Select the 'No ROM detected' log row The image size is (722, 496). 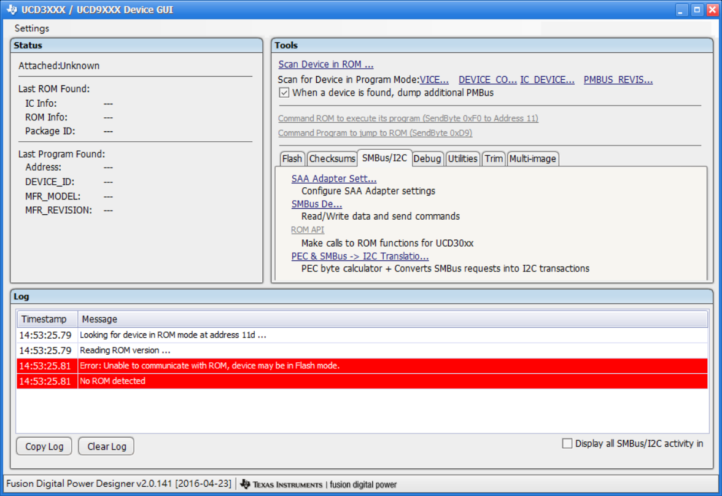(x=362, y=381)
